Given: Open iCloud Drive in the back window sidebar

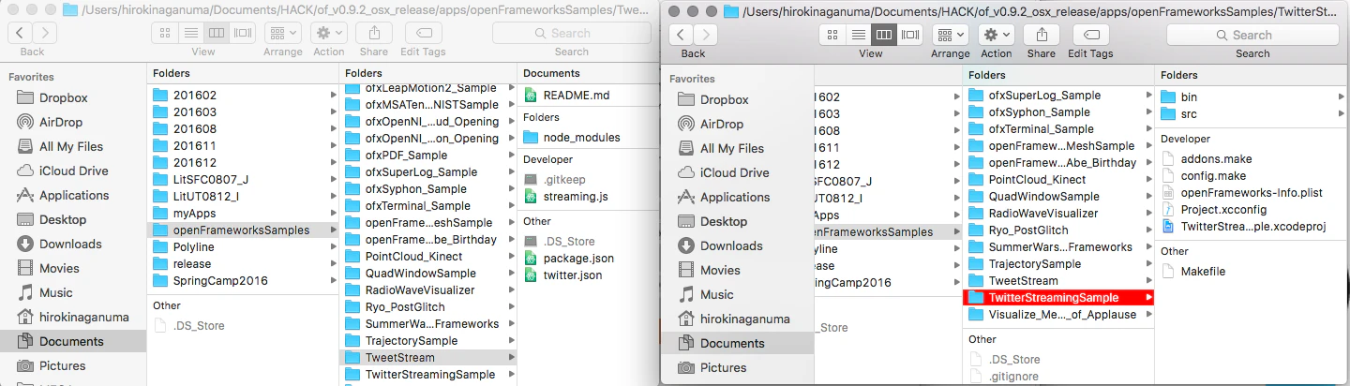Looking at the screenshot, I should pos(73,171).
